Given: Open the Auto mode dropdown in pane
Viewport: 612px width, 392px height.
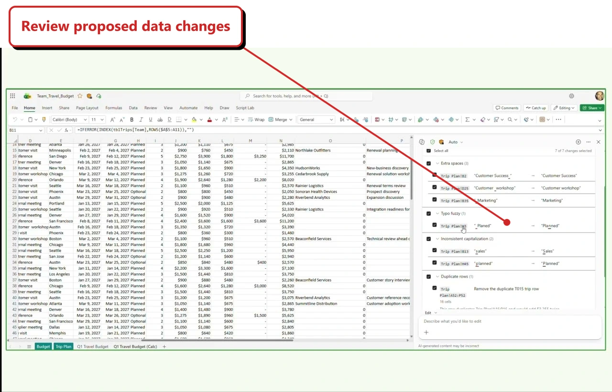Looking at the screenshot, I should click(x=456, y=142).
